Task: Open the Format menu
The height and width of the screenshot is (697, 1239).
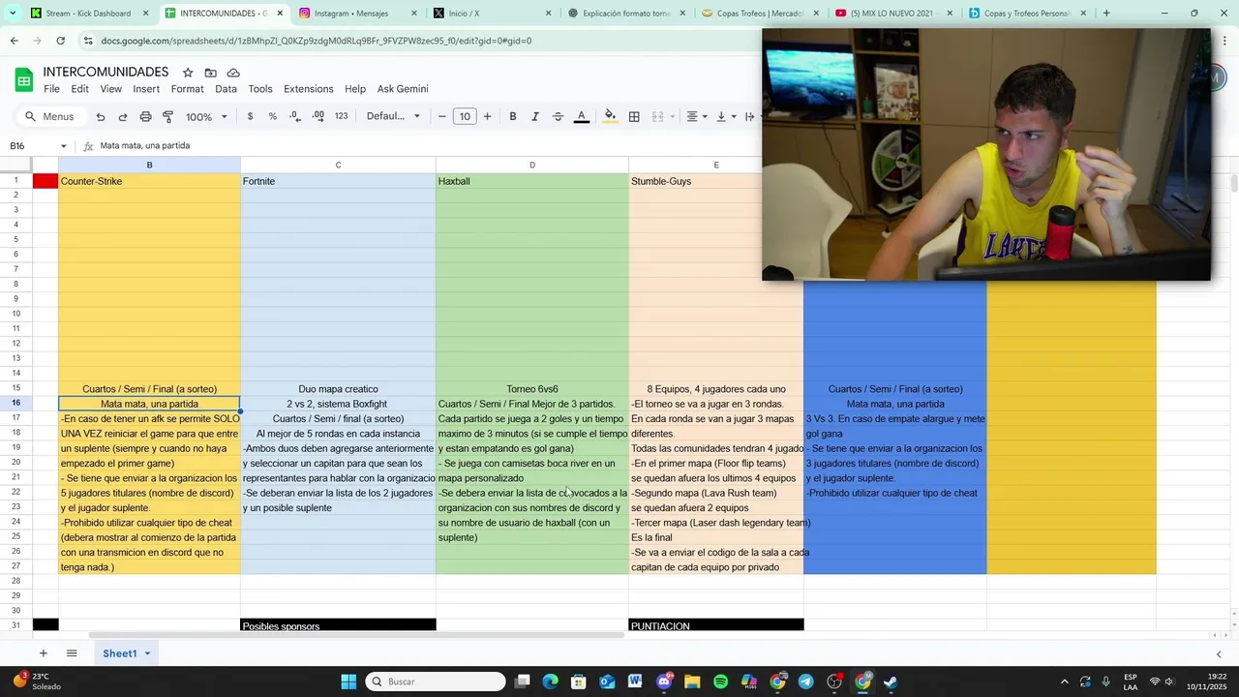Action: 187,89
